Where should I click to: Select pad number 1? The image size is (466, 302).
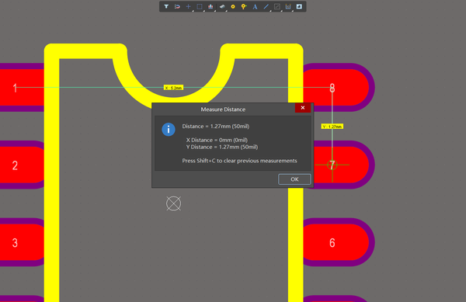pyautogui.click(x=22, y=88)
